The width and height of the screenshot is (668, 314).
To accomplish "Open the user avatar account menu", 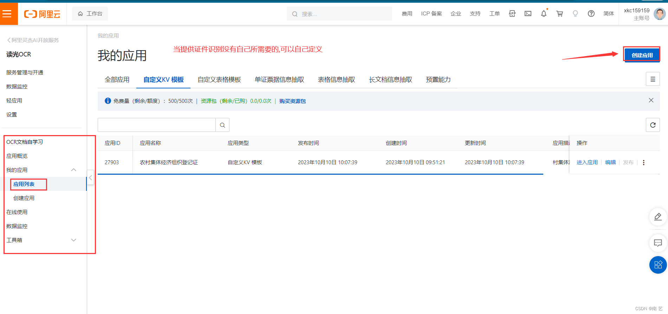I will [x=659, y=14].
